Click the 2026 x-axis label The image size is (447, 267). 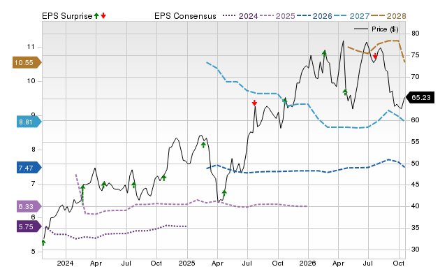click(307, 263)
